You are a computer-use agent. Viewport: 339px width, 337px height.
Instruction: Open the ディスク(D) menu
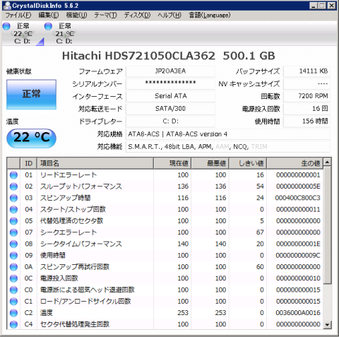(137, 16)
